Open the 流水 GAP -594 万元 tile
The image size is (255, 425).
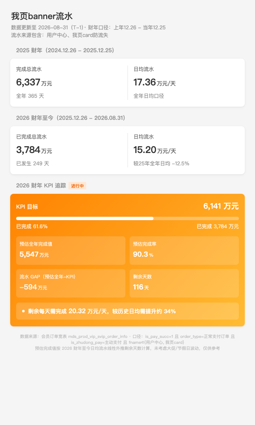coord(71,283)
